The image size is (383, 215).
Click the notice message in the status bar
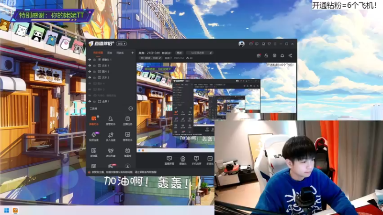click(x=124, y=172)
